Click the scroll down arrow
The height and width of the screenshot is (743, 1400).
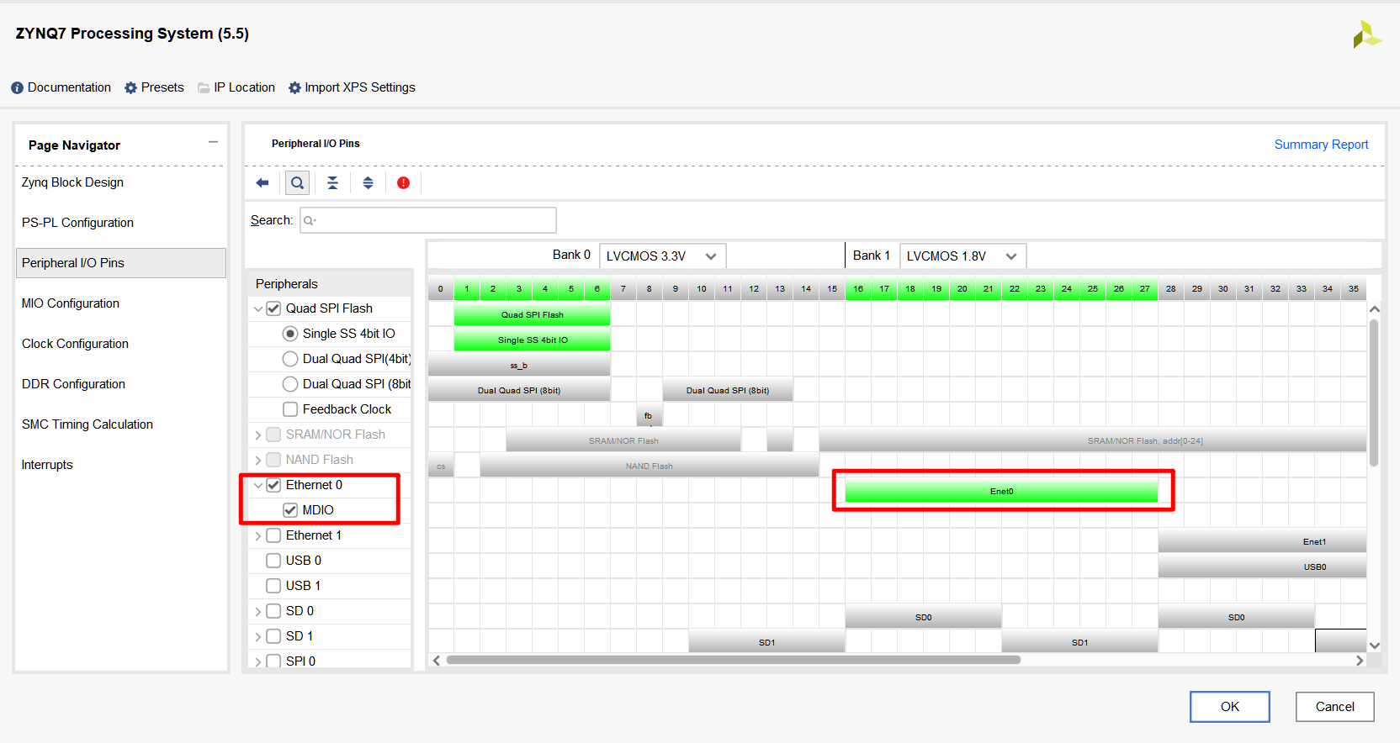point(1375,646)
